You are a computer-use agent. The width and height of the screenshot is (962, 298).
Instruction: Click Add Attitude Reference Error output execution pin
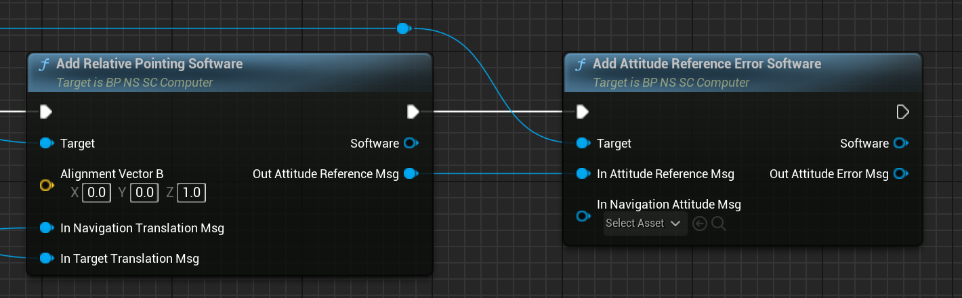(x=902, y=111)
